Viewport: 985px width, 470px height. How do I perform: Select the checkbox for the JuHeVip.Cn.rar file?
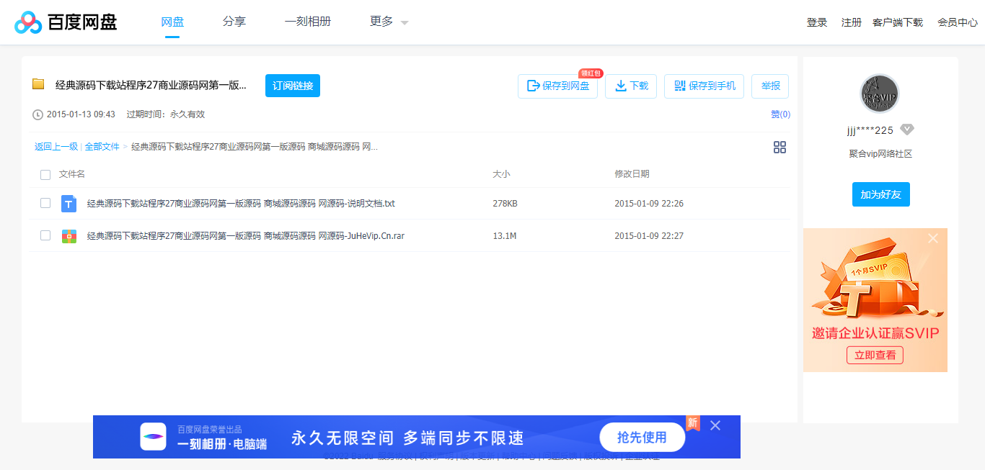pos(45,235)
